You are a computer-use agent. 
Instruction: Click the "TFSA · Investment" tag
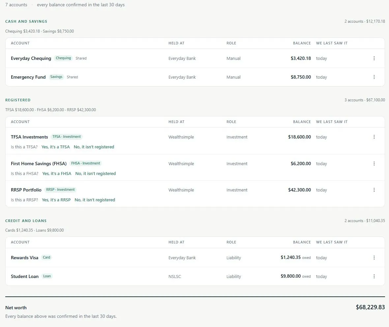(67, 137)
